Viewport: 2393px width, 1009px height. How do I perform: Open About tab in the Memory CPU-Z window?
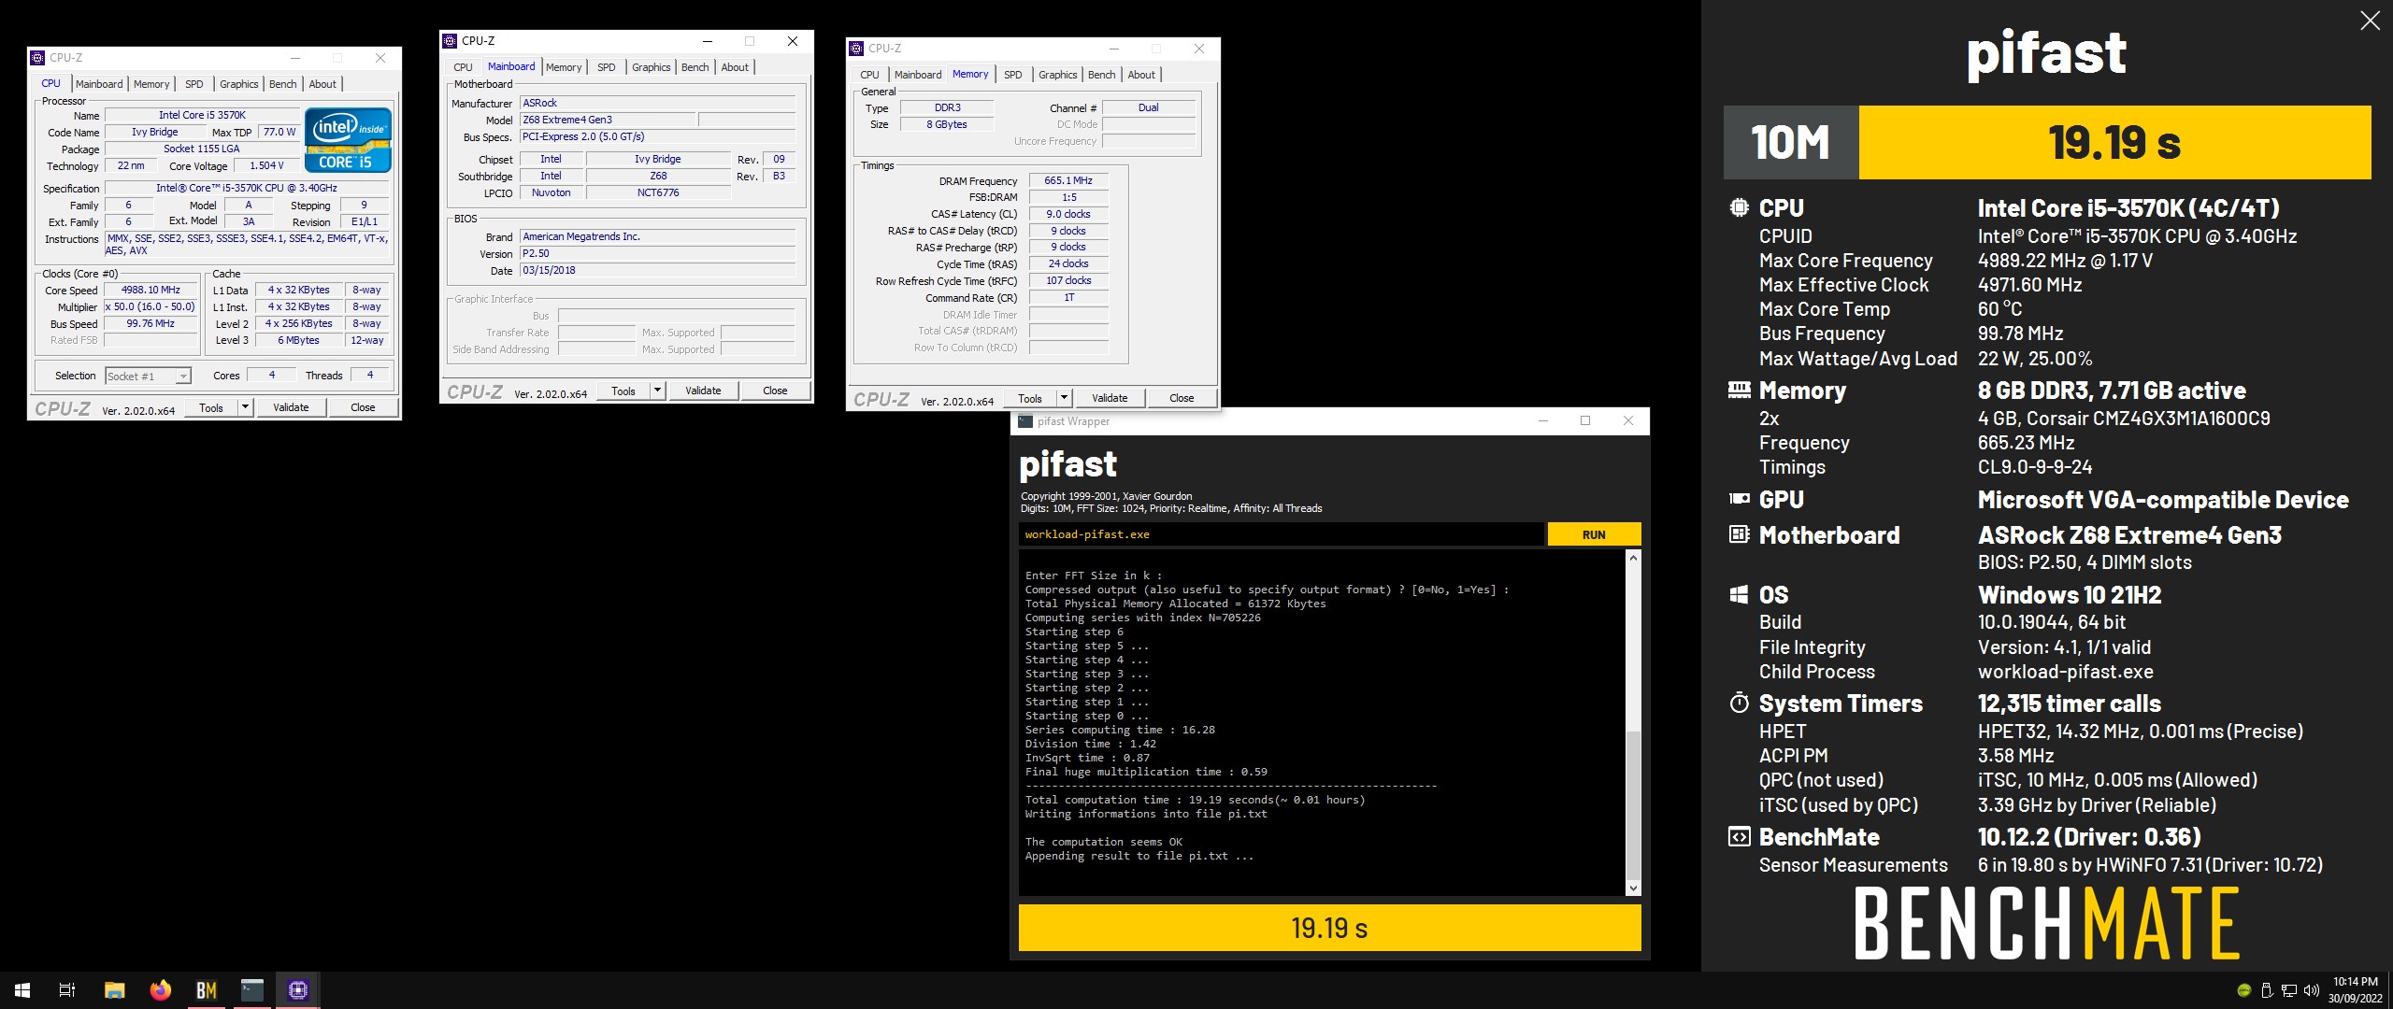1141,75
